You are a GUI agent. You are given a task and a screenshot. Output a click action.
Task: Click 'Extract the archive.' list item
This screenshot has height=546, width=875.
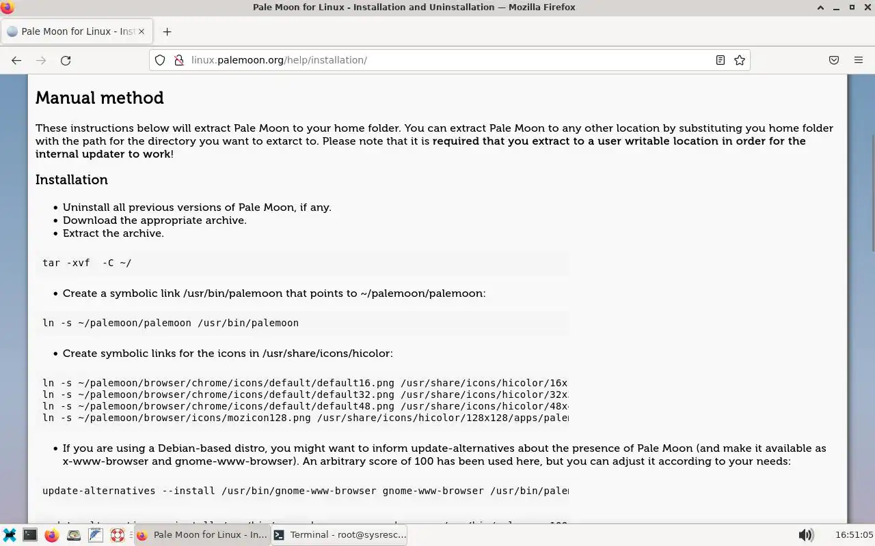pyautogui.click(x=113, y=233)
